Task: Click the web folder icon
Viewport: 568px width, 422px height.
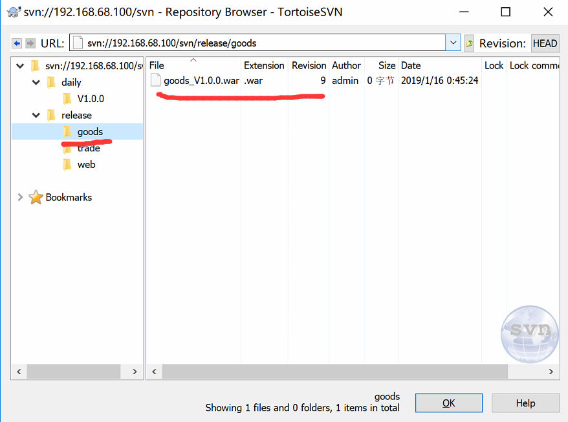Action: click(x=67, y=165)
